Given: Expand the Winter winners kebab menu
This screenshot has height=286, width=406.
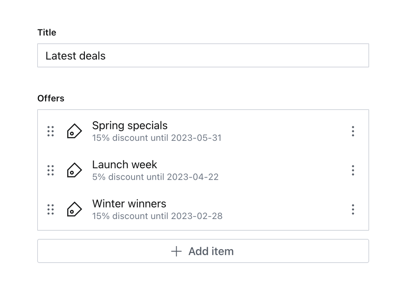Looking at the screenshot, I should (353, 210).
